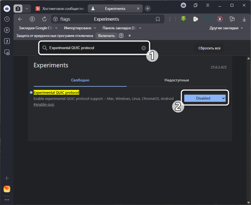Bookmark this page with ribbon icon

point(158,19)
